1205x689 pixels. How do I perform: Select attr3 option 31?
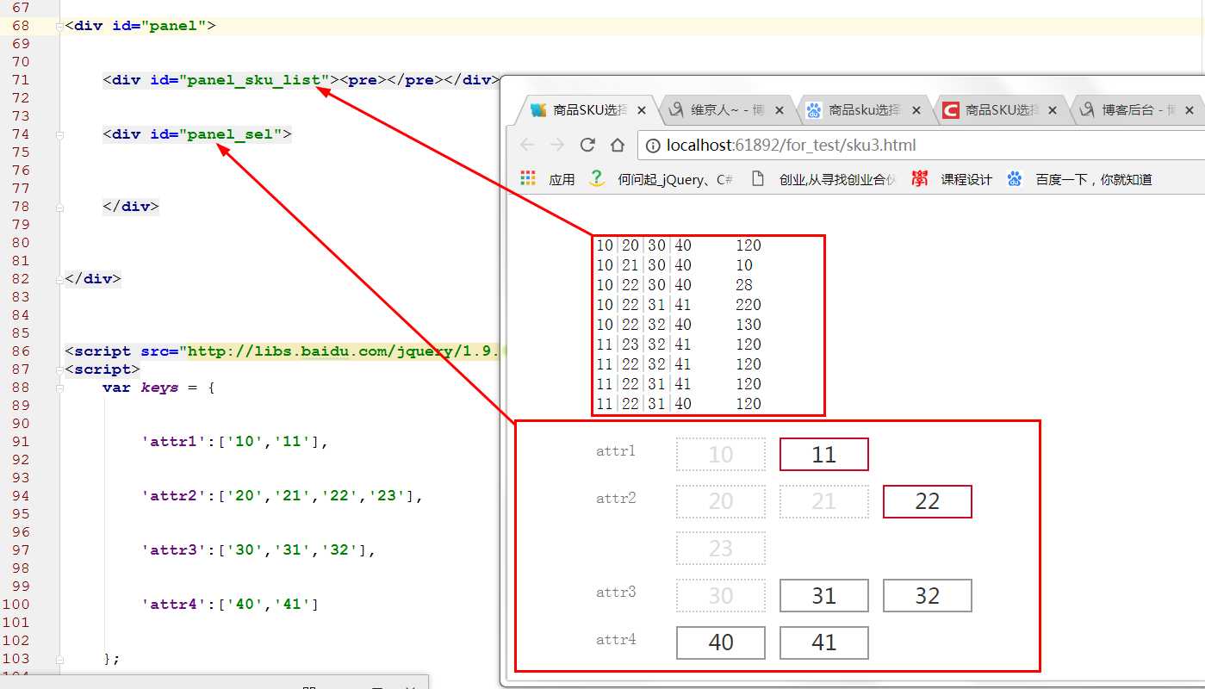coord(824,596)
